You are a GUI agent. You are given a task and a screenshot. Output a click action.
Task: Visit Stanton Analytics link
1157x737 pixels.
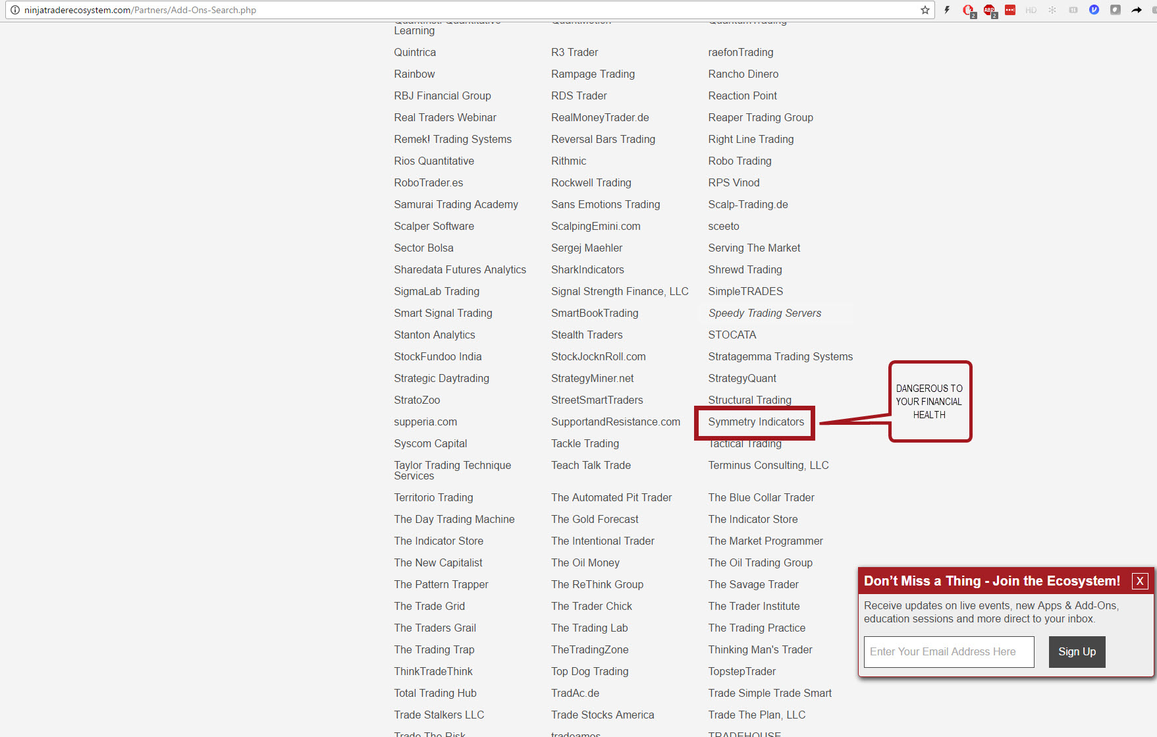pos(435,335)
